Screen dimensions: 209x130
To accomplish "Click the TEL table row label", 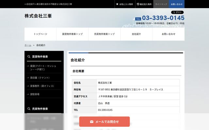I will (76, 110).
